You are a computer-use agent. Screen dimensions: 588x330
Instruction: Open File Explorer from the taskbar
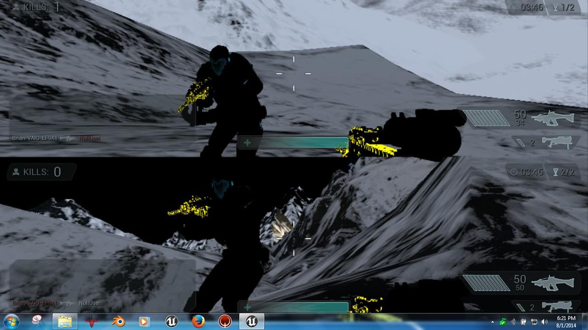[x=65, y=321]
